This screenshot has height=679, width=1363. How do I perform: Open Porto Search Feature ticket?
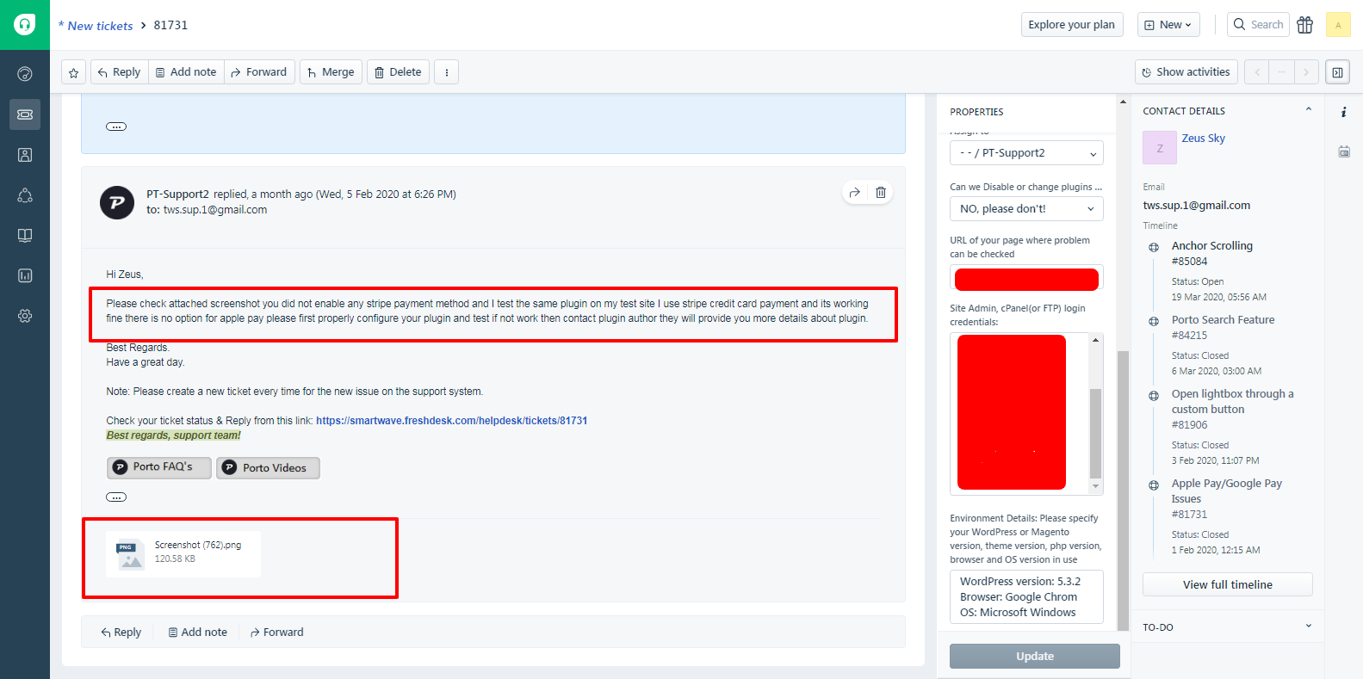click(1223, 328)
